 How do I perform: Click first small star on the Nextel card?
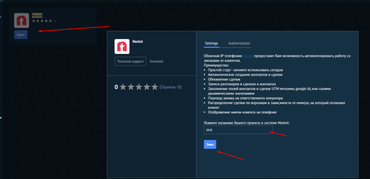pos(34,21)
